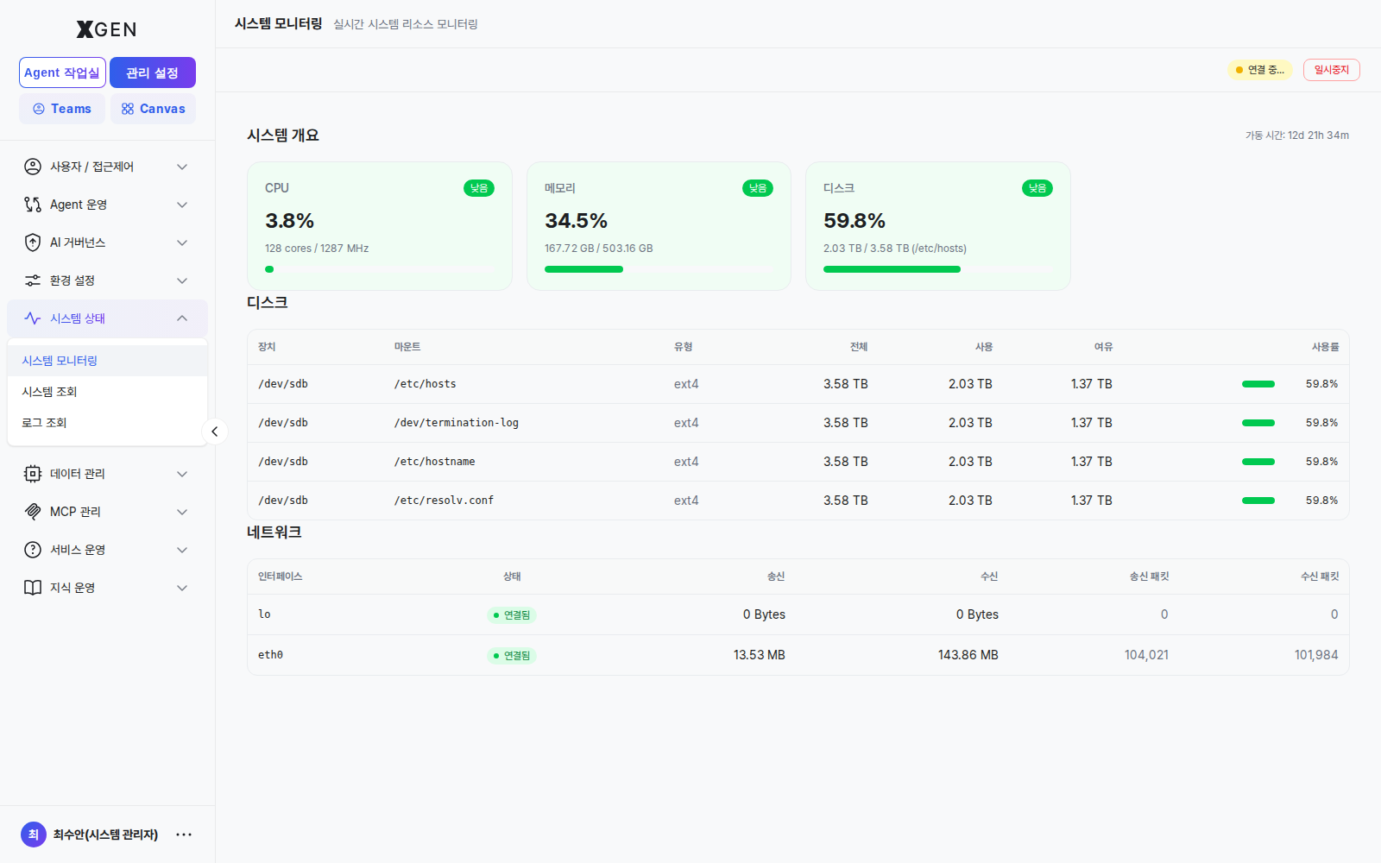
Task: Click the user access control person icon
Action: pyautogui.click(x=33, y=167)
